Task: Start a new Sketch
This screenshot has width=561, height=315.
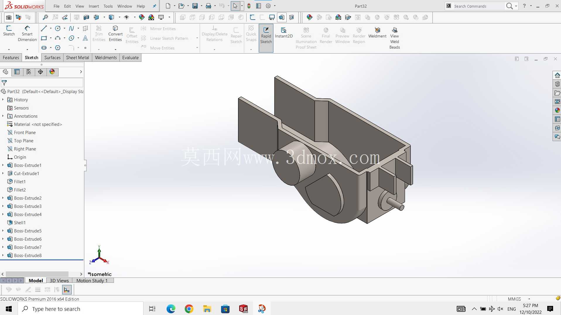Action: click(x=9, y=31)
